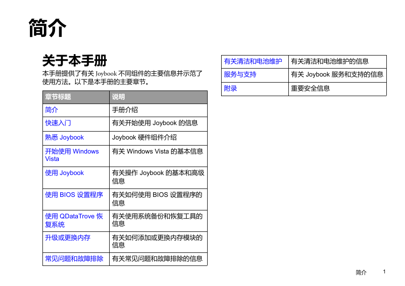Go to 使用 QDataTrove 恢复系统 chapter
The width and height of the screenshot is (405, 286).
click(x=74, y=220)
